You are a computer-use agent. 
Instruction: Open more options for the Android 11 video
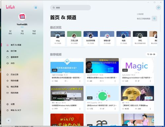click(x=115, y=109)
